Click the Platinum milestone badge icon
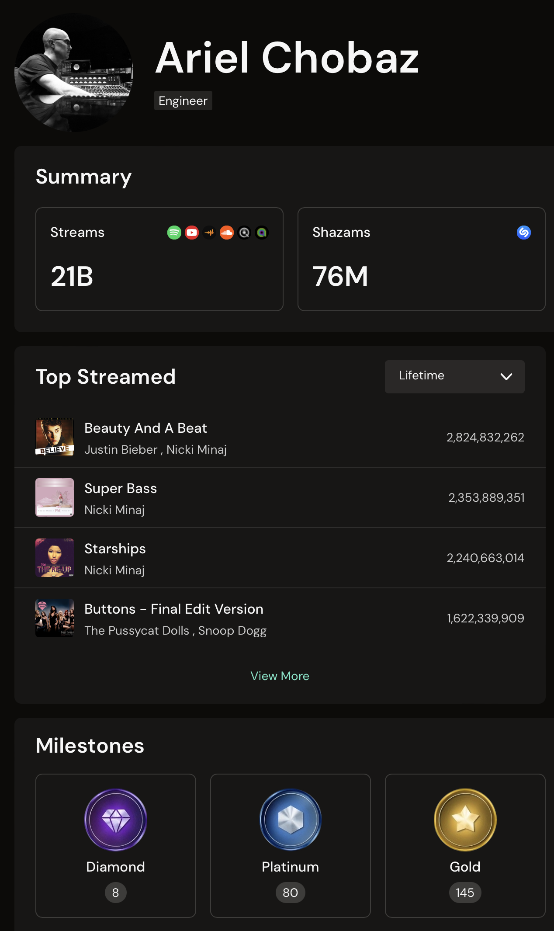Viewport: 554px width, 931px height. (x=291, y=820)
